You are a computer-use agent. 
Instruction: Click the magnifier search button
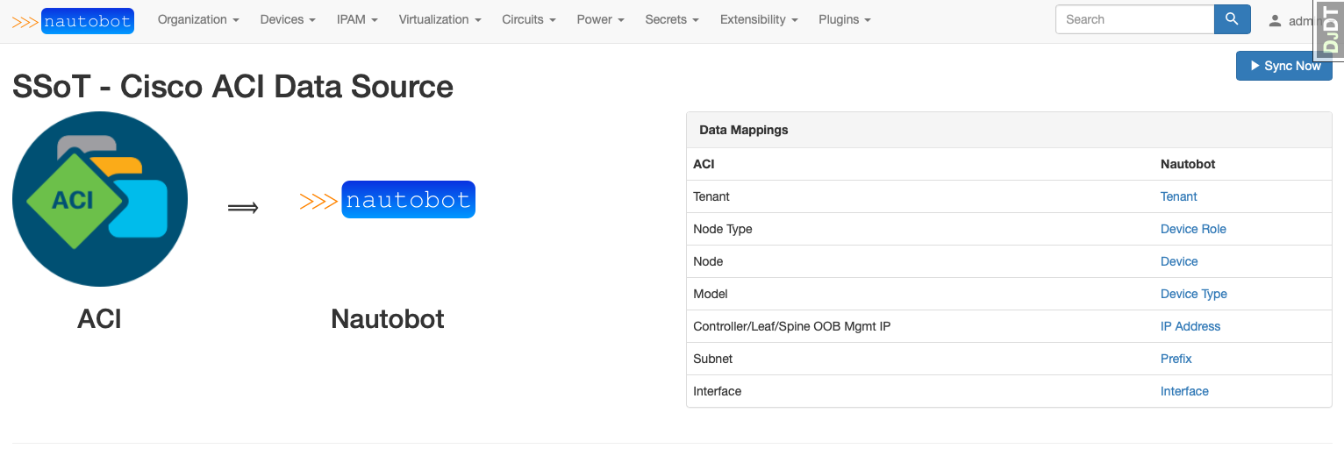(1232, 19)
